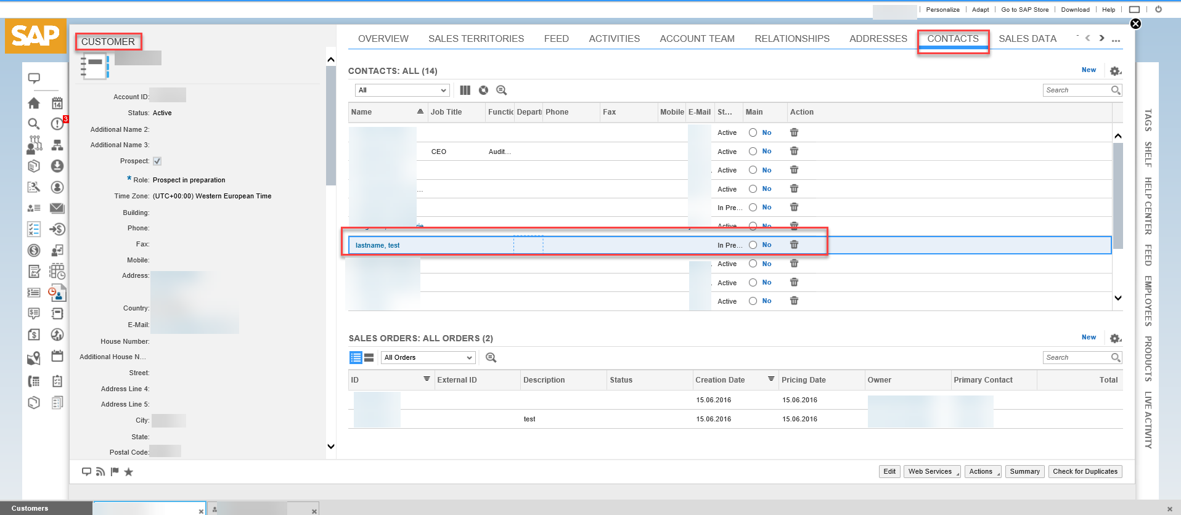Show previous tabs with left chevron
Screen dimensions: 1181x515
pos(1088,38)
